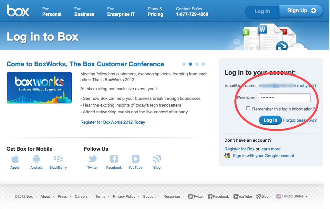
Task: Click the Blog RSS icon under Follow Us
Action: 157,159
